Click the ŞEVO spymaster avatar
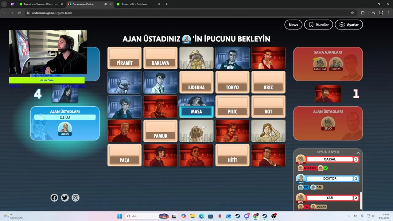 (328, 124)
